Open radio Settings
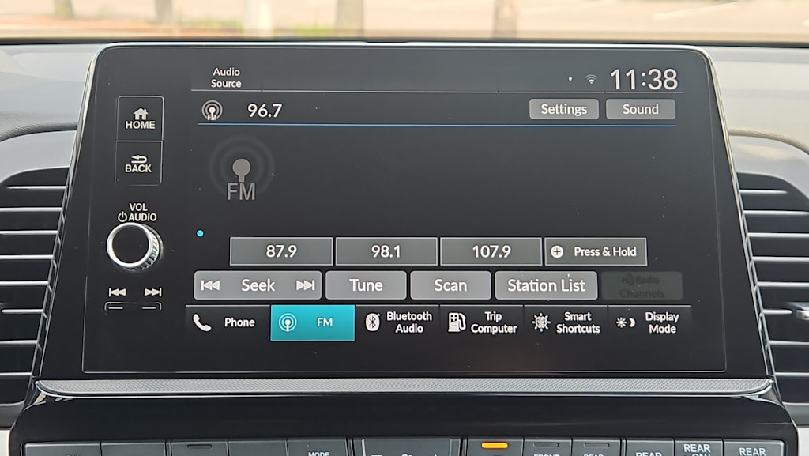 click(x=564, y=109)
